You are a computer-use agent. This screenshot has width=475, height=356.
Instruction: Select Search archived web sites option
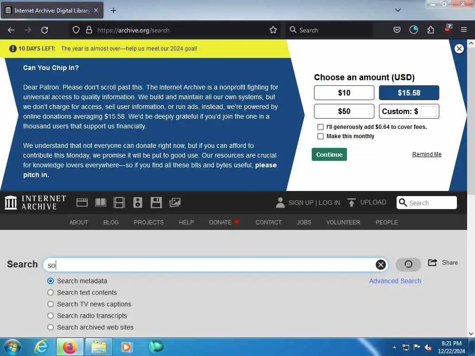point(51,327)
